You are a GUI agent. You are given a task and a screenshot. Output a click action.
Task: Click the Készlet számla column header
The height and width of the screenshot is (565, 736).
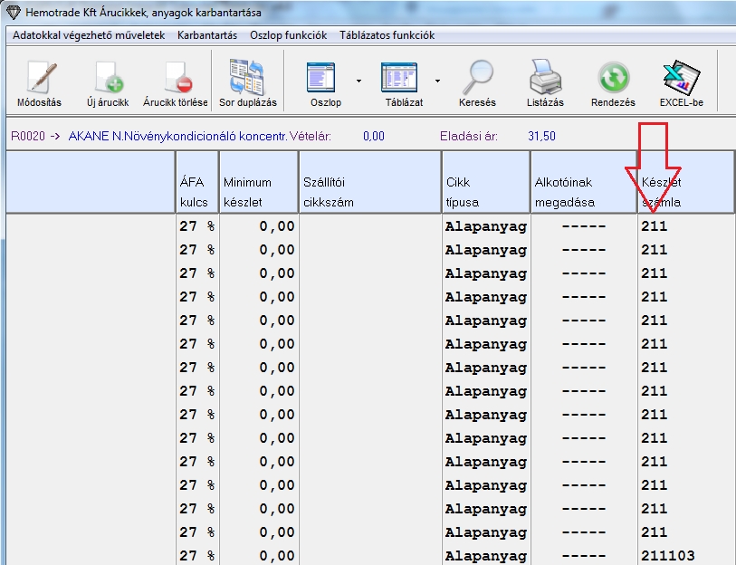coord(685,192)
